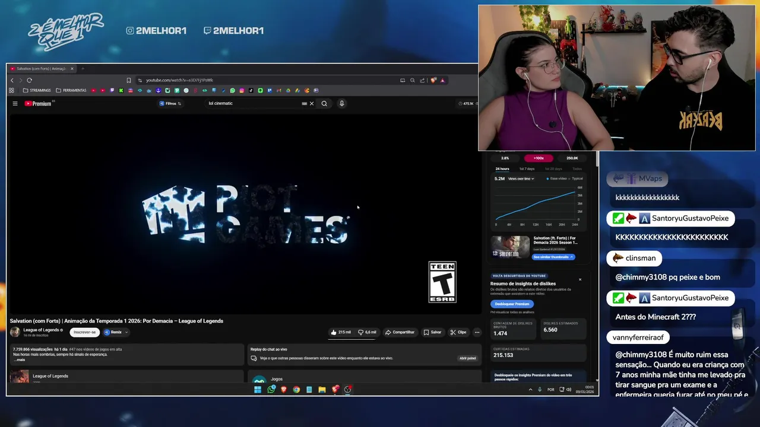Click the youtube.com address bar URL
The image size is (760, 427).
(179, 80)
